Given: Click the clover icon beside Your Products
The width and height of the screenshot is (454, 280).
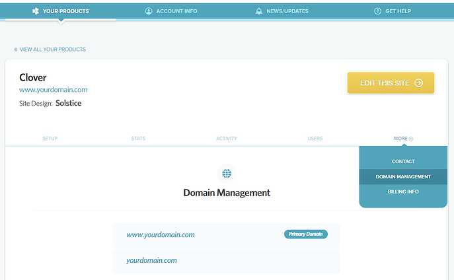Looking at the screenshot, I should coord(36,11).
